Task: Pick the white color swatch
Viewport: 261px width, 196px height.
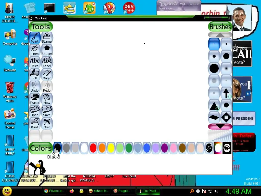Action: click(84, 148)
